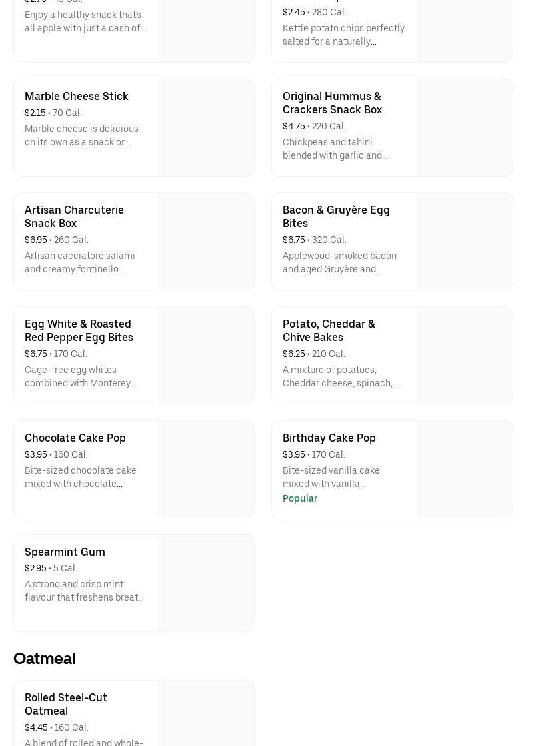This screenshot has height=746, width=536.
Task: Click the kettle potato chips description text
Action: point(343,35)
